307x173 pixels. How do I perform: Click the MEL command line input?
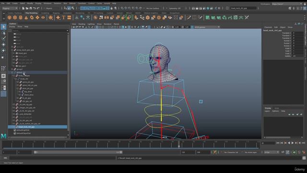tap(62, 158)
